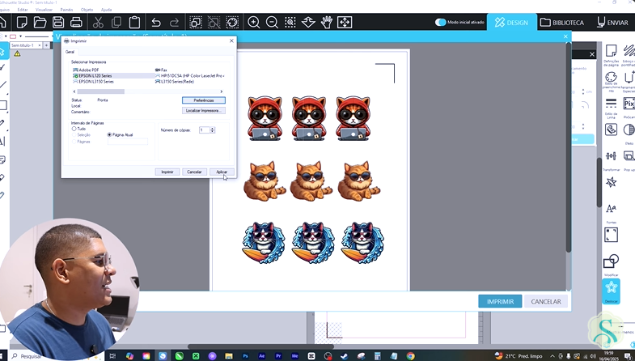635x361 pixels.
Task: Click the Zoom Selection icon
Action: (290, 23)
